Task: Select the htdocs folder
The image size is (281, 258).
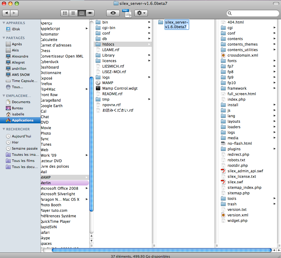Action: (123, 44)
